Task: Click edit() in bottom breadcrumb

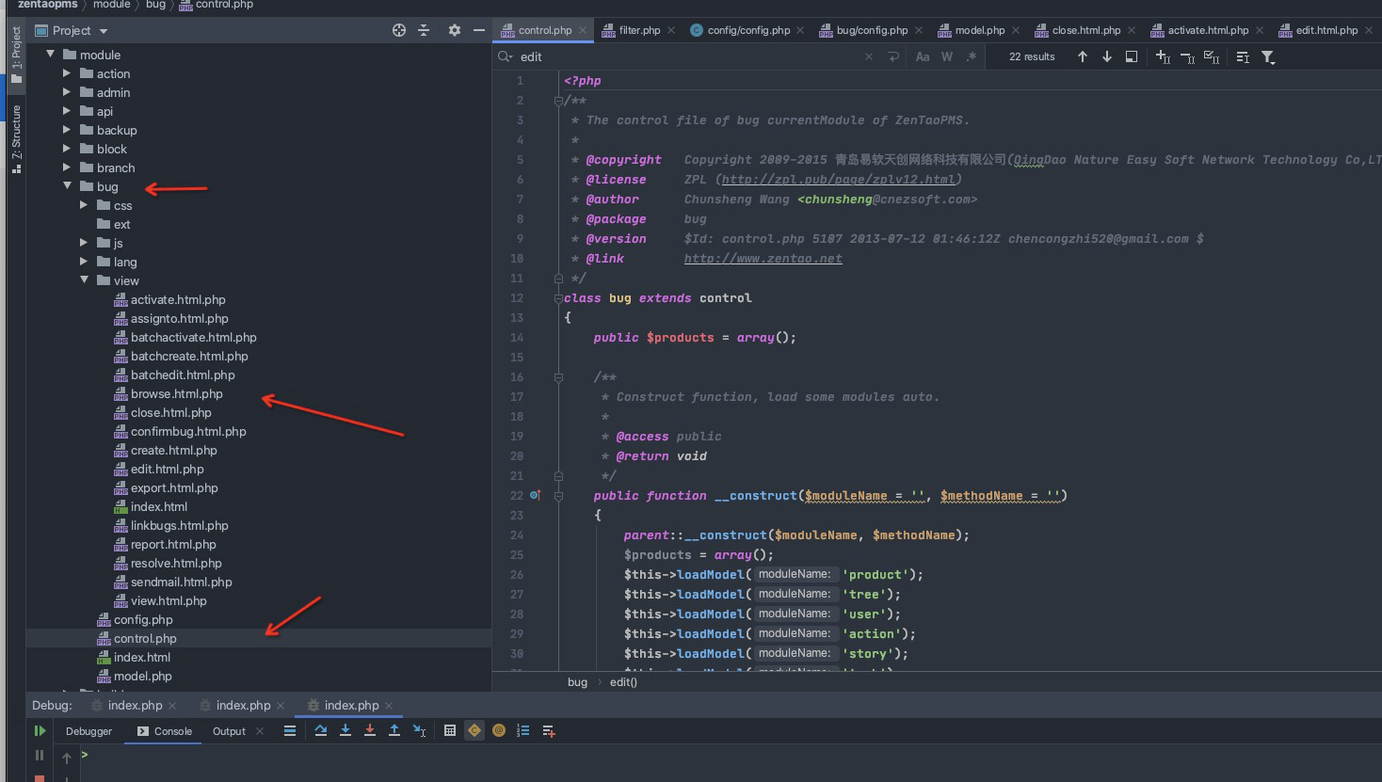Action: 623,682
